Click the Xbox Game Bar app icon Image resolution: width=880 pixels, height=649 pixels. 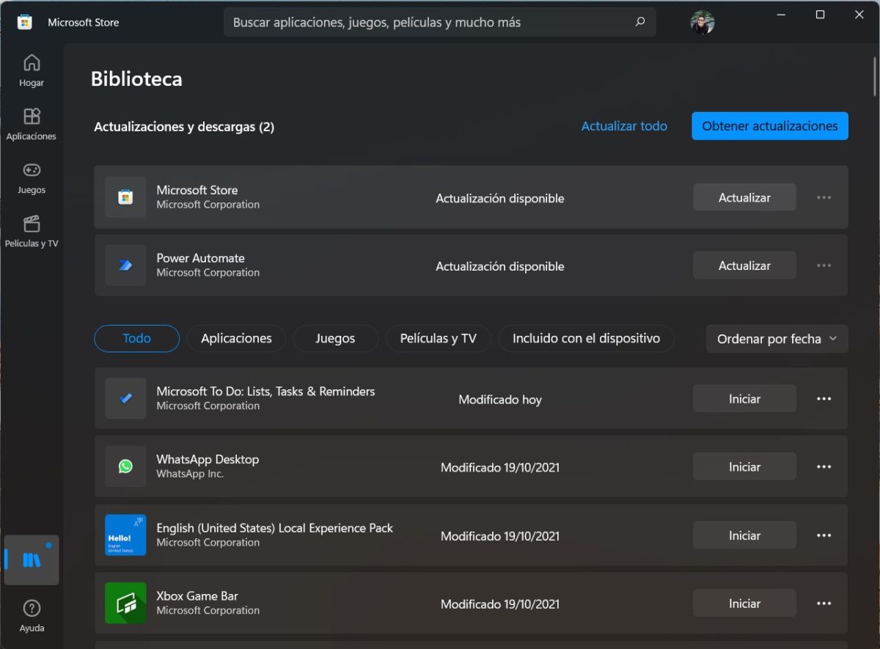tap(125, 603)
